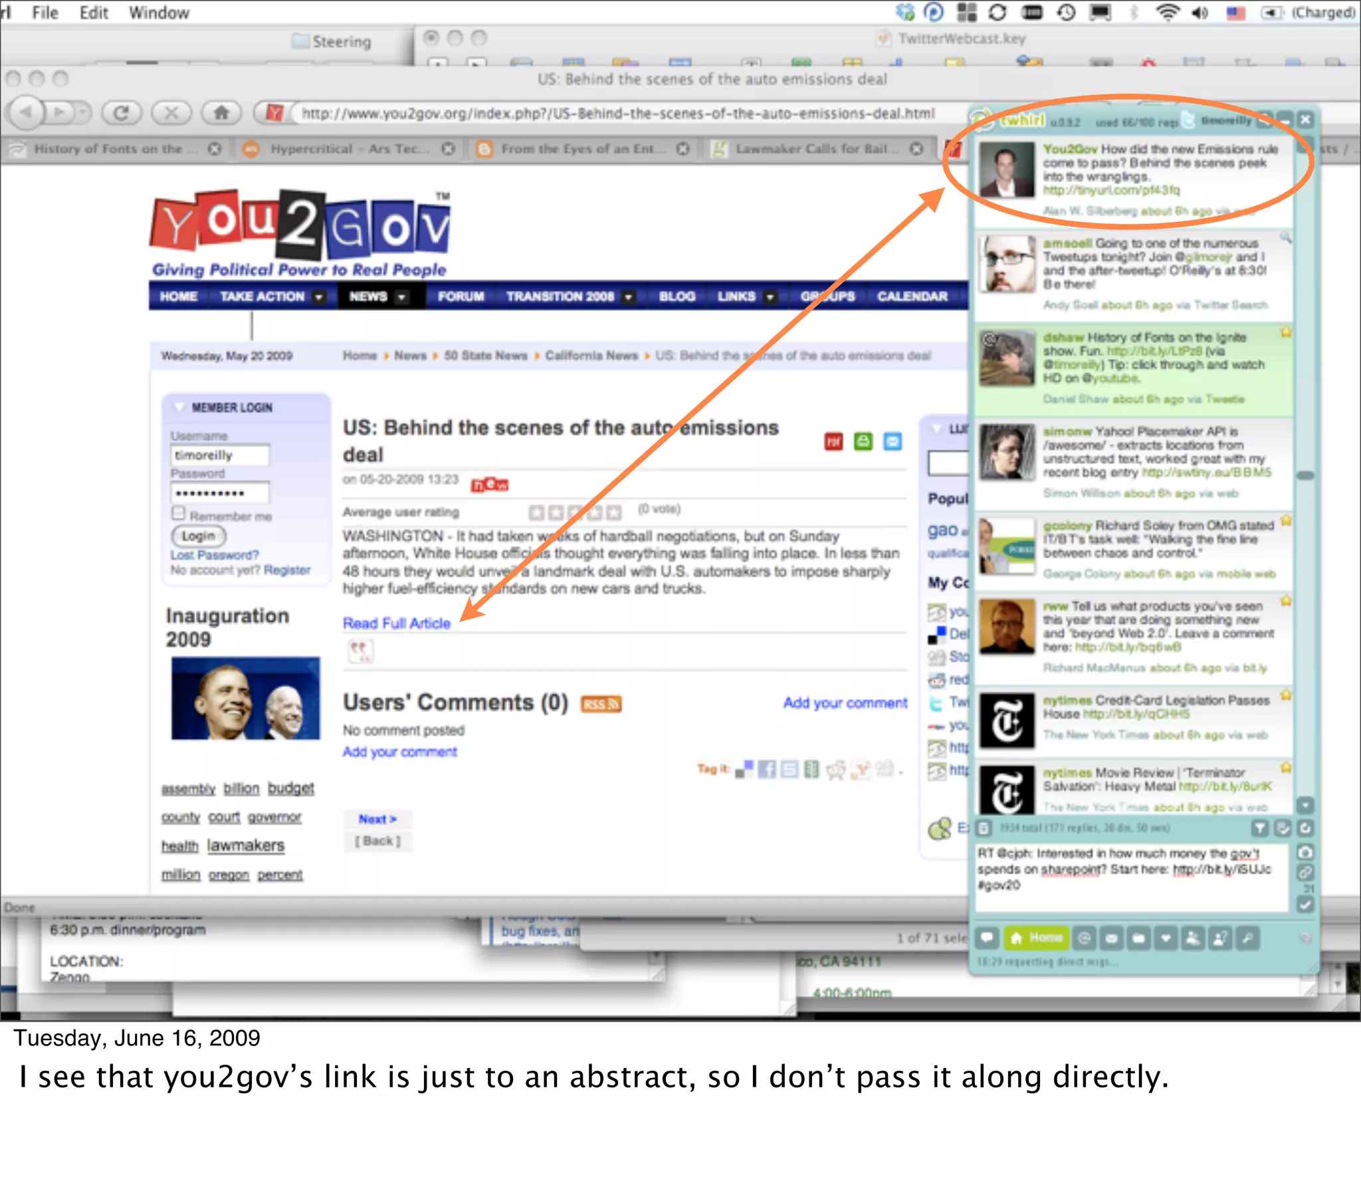
Task: Switch to the History of Fonts tab
Action: (x=116, y=148)
